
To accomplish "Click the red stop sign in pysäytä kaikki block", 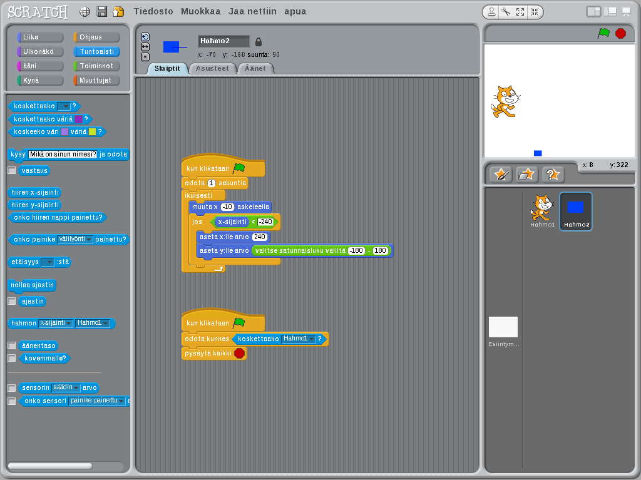I will (240, 353).
